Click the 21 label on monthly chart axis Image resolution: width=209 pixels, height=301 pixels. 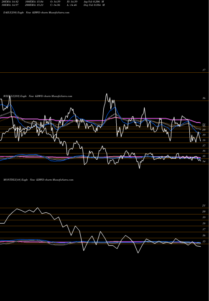(x=204, y=206)
